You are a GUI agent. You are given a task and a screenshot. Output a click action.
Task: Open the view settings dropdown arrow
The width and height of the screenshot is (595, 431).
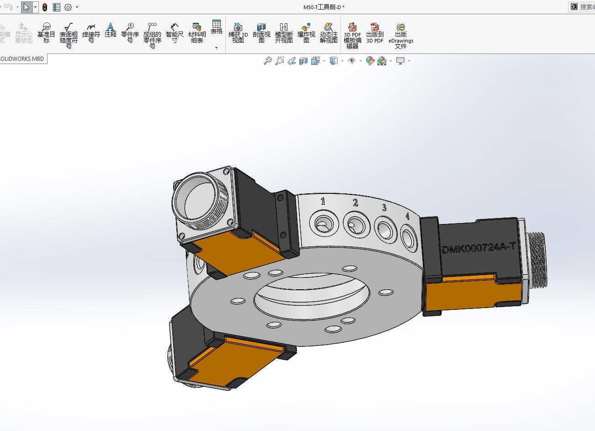pos(409,61)
